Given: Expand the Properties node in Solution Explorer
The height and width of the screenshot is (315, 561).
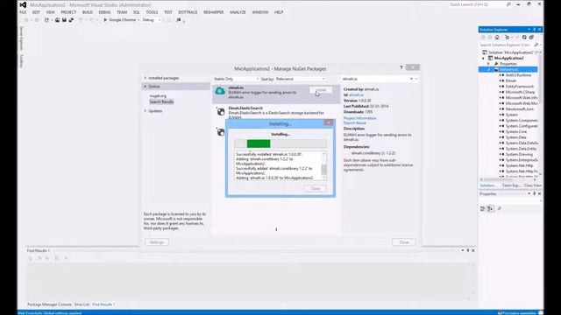Looking at the screenshot, I should click(488, 64).
